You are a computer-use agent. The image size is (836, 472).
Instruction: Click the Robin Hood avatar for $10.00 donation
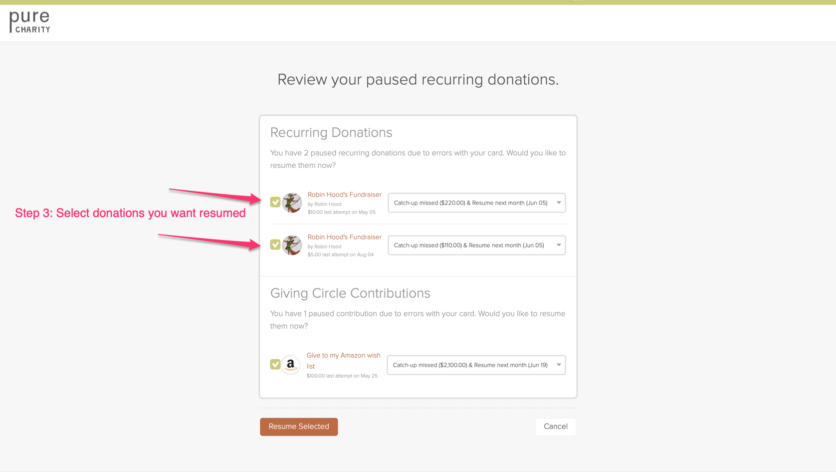click(x=292, y=203)
